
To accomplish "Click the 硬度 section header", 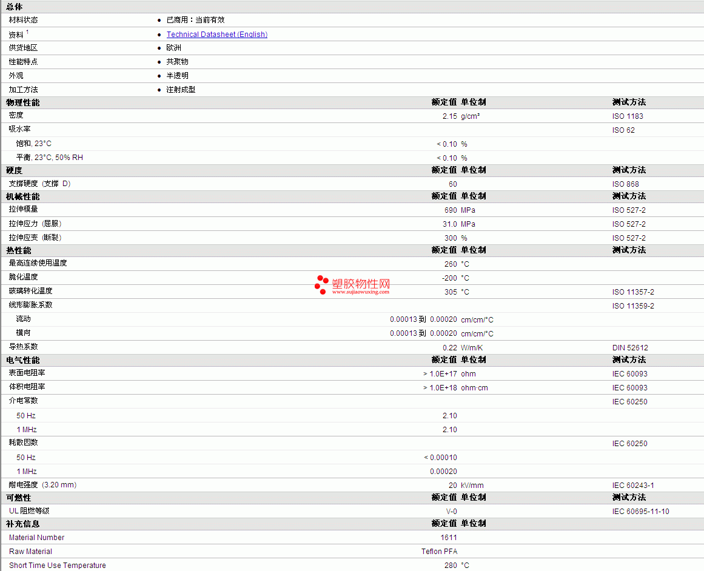I will (x=14, y=170).
